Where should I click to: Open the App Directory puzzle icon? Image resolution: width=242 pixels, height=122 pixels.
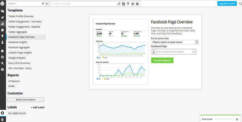point(2,51)
